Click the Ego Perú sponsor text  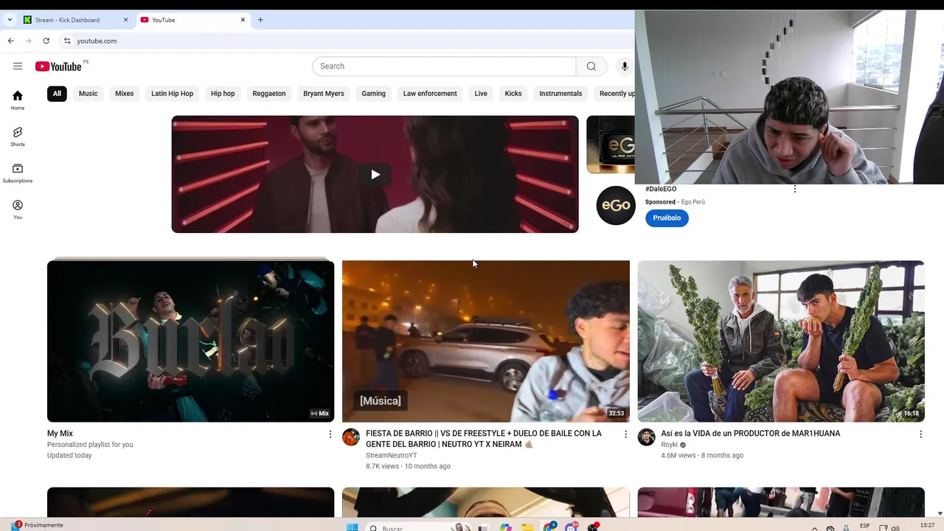pos(693,202)
